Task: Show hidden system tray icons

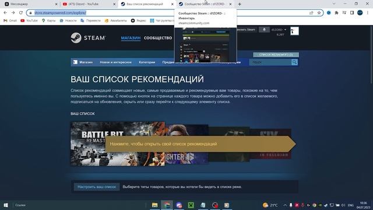Action: pos(285,205)
